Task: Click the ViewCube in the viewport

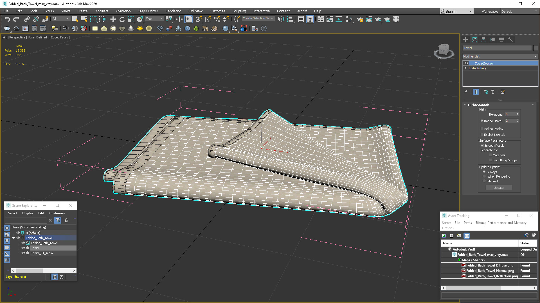Action: (x=444, y=50)
